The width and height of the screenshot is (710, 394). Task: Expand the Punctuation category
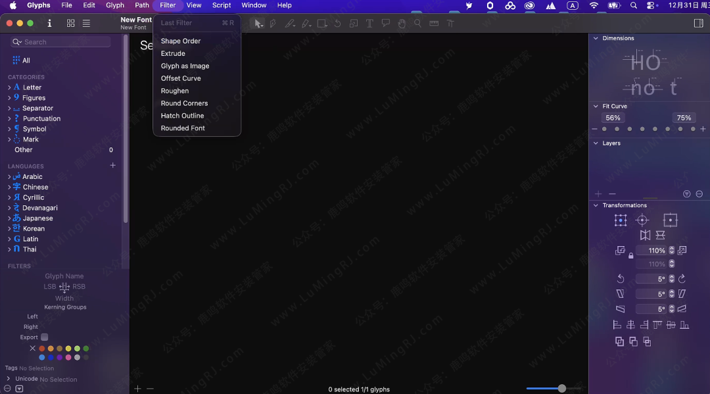point(9,118)
